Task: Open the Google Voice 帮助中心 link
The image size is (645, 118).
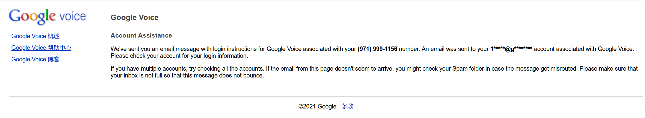Action: (x=41, y=48)
